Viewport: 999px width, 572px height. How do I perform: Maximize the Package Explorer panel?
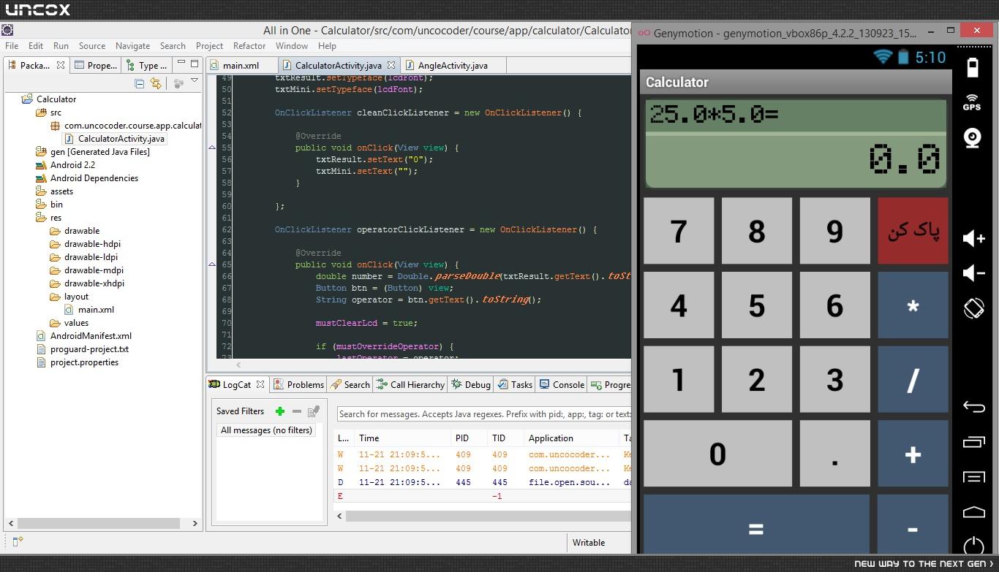coord(195,64)
